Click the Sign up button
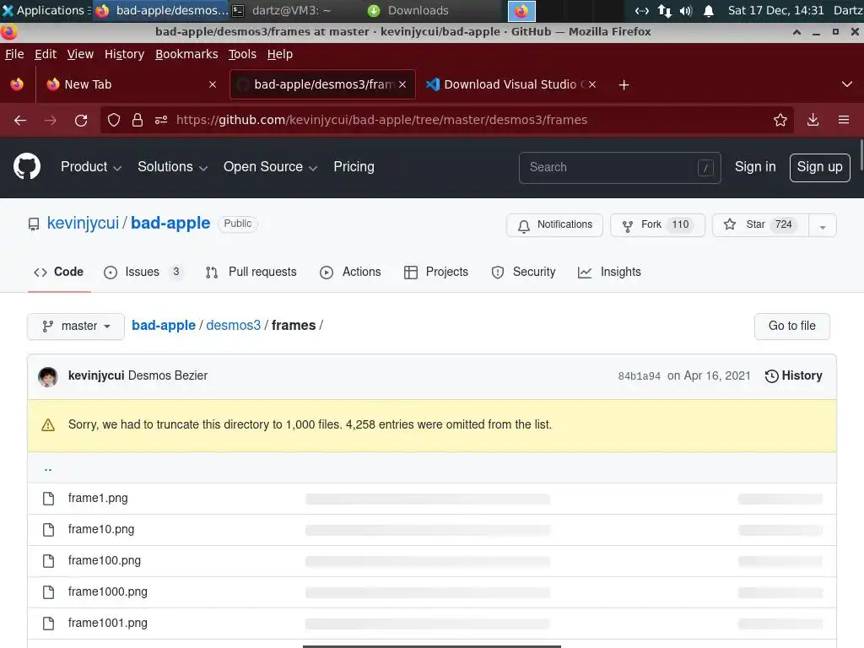Screen dimensions: 864x648 (x=819, y=168)
